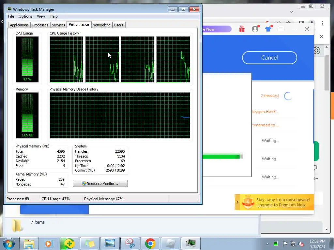Click the Action Center flag tray icon
Viewport: 334px width, 250px height.
pyautogui.click(x=285, y=243)
